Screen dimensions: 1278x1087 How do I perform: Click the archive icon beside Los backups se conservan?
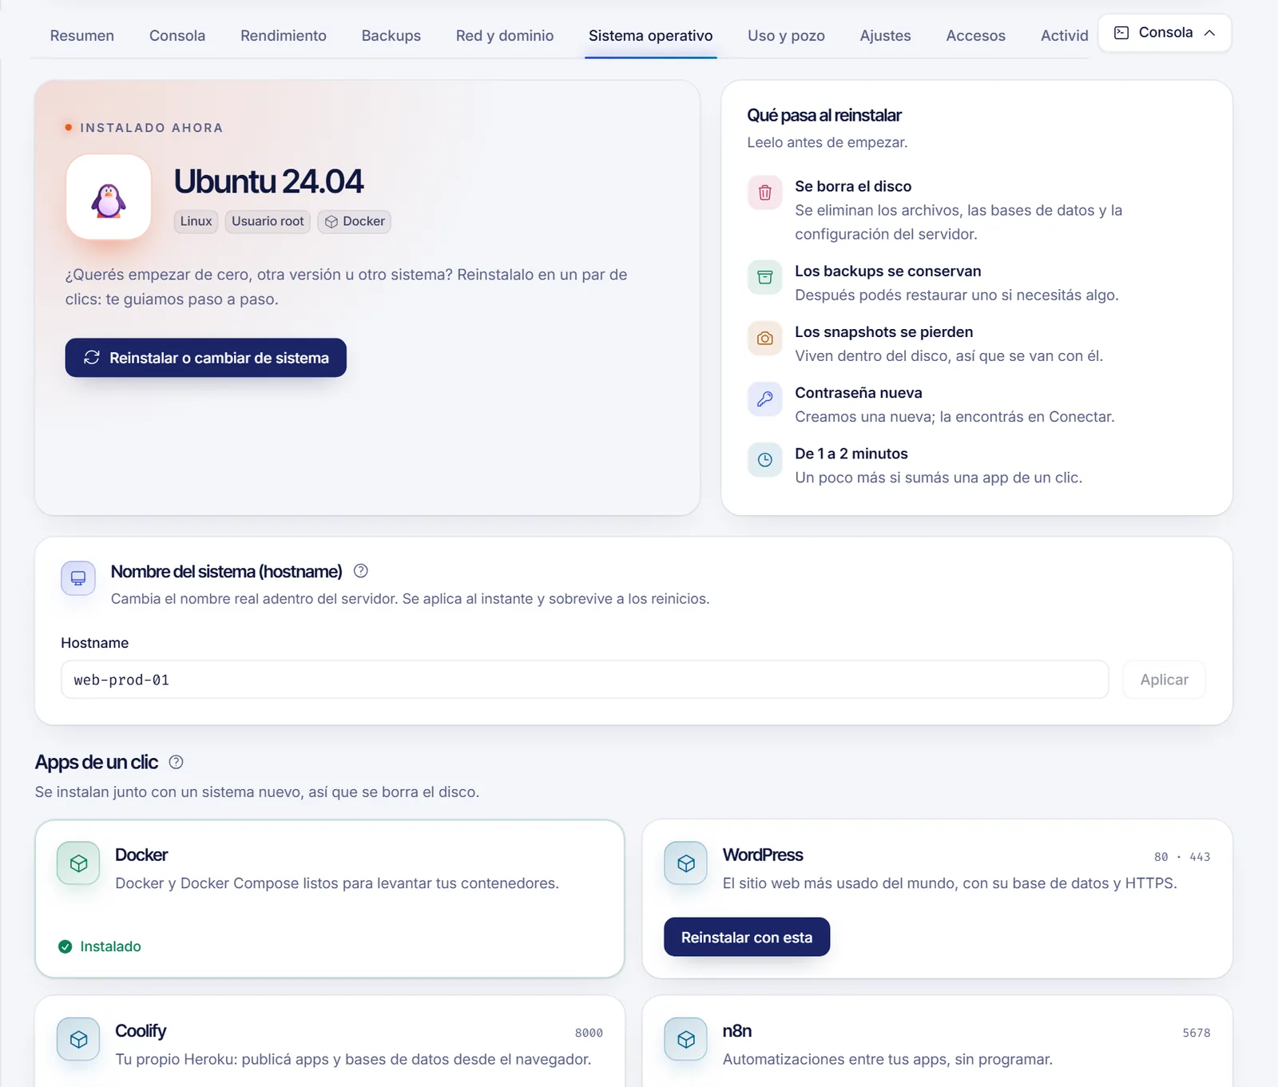[x=764, y=277]
